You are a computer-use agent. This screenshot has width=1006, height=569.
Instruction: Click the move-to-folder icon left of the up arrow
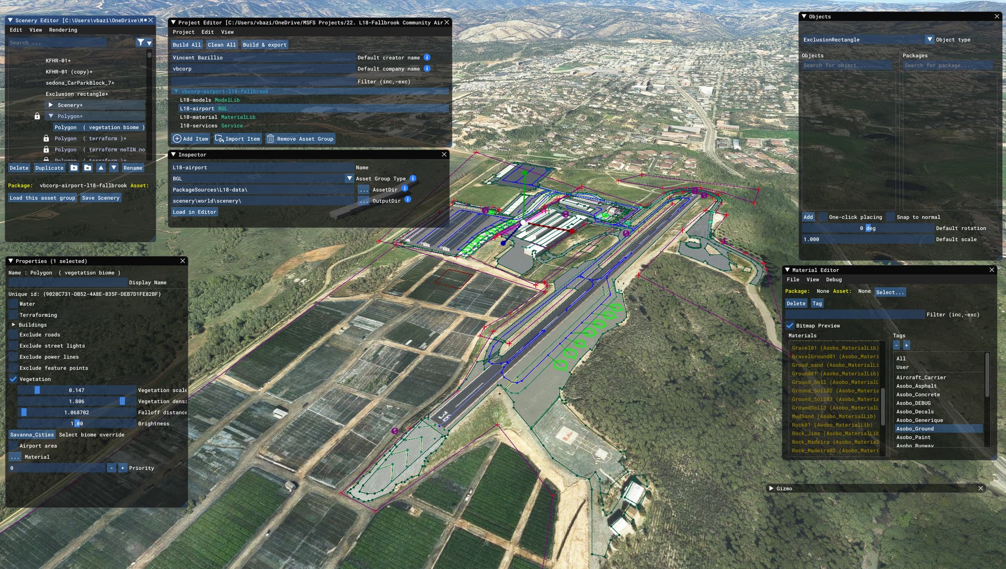click(88, 168)
